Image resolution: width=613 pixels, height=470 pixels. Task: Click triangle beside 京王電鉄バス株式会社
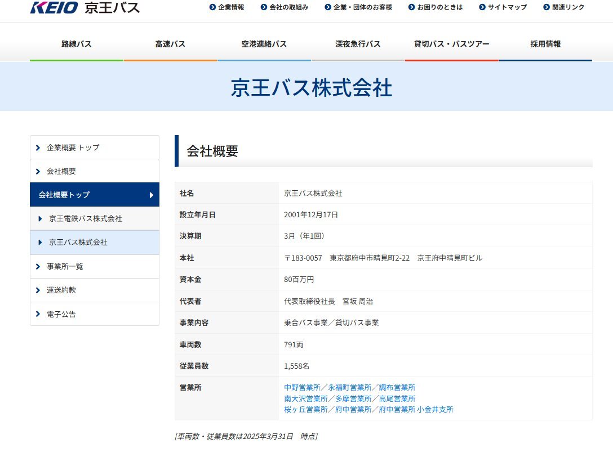(x=40, y=219)
